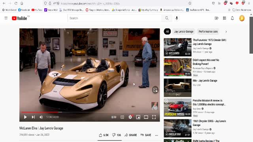Image resolution: width=253 pixels, height=142 pixels.
Task: Open the YouTube hamburger guide menu
Action: (6, 18)
